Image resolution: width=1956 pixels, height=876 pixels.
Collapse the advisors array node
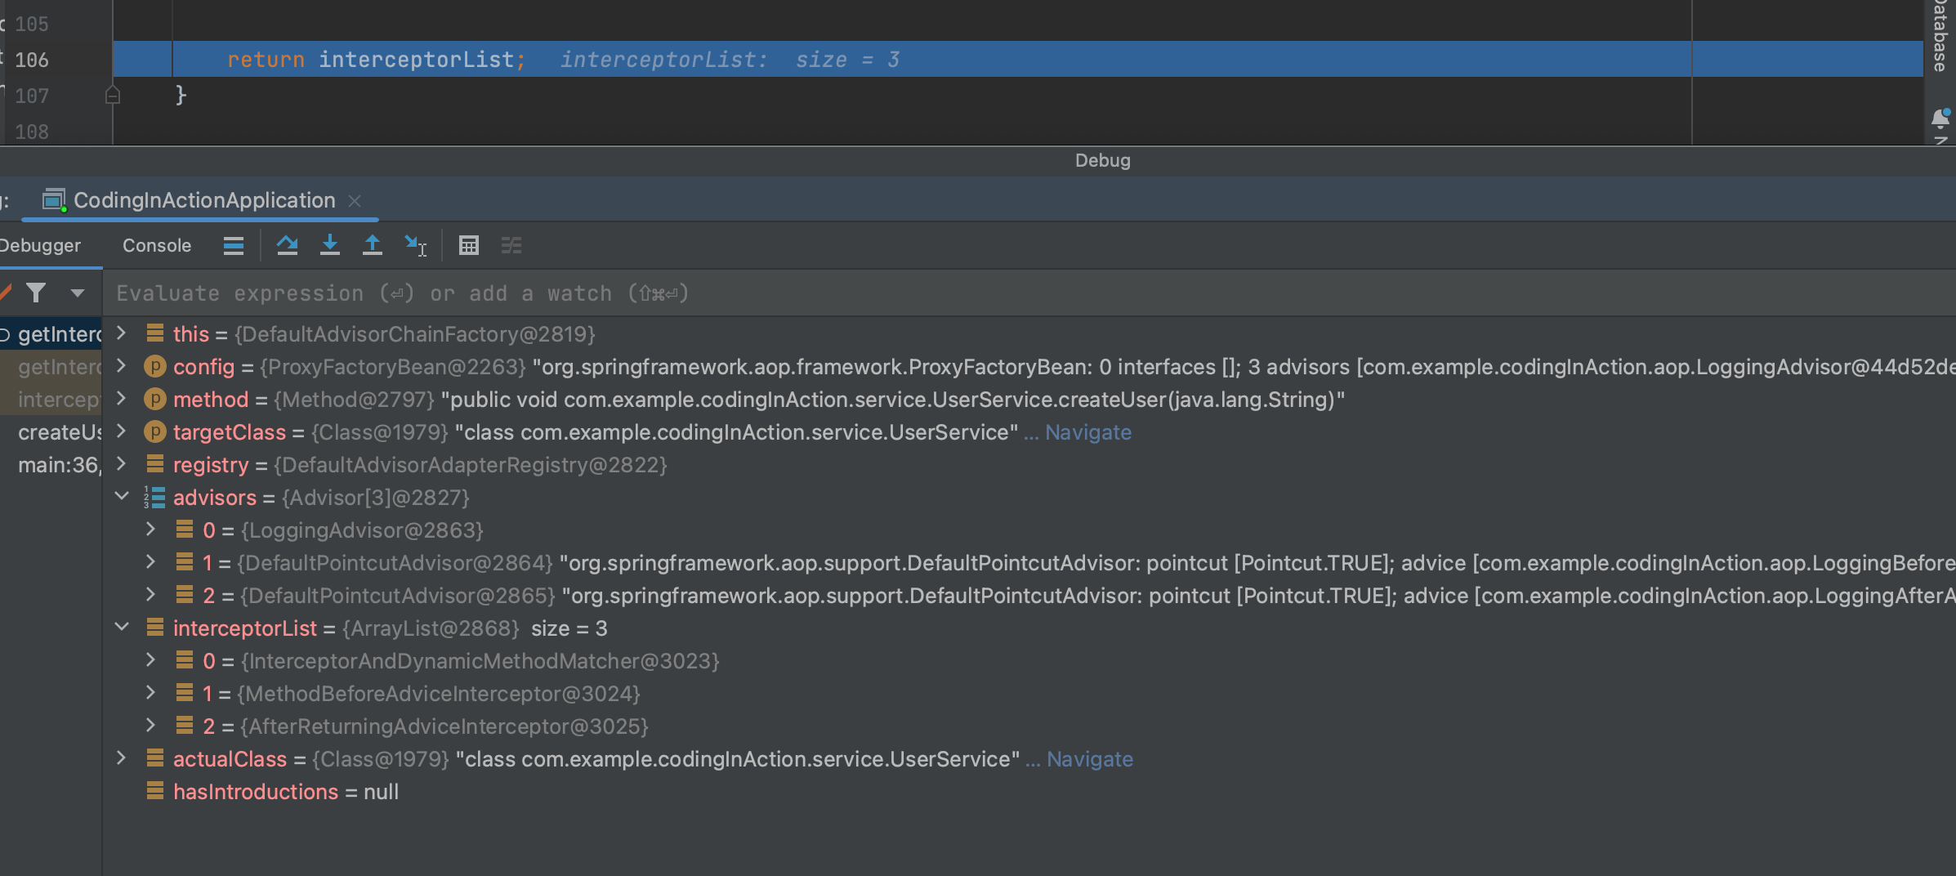coord(122,497)
